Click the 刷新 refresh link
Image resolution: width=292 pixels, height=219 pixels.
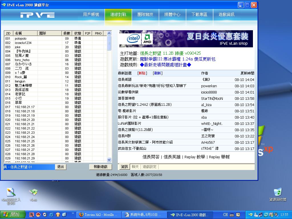(157, 73)
